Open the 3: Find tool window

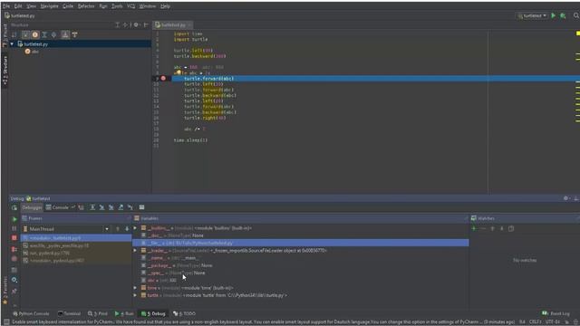pyautogui.click(x=98, y=313)
